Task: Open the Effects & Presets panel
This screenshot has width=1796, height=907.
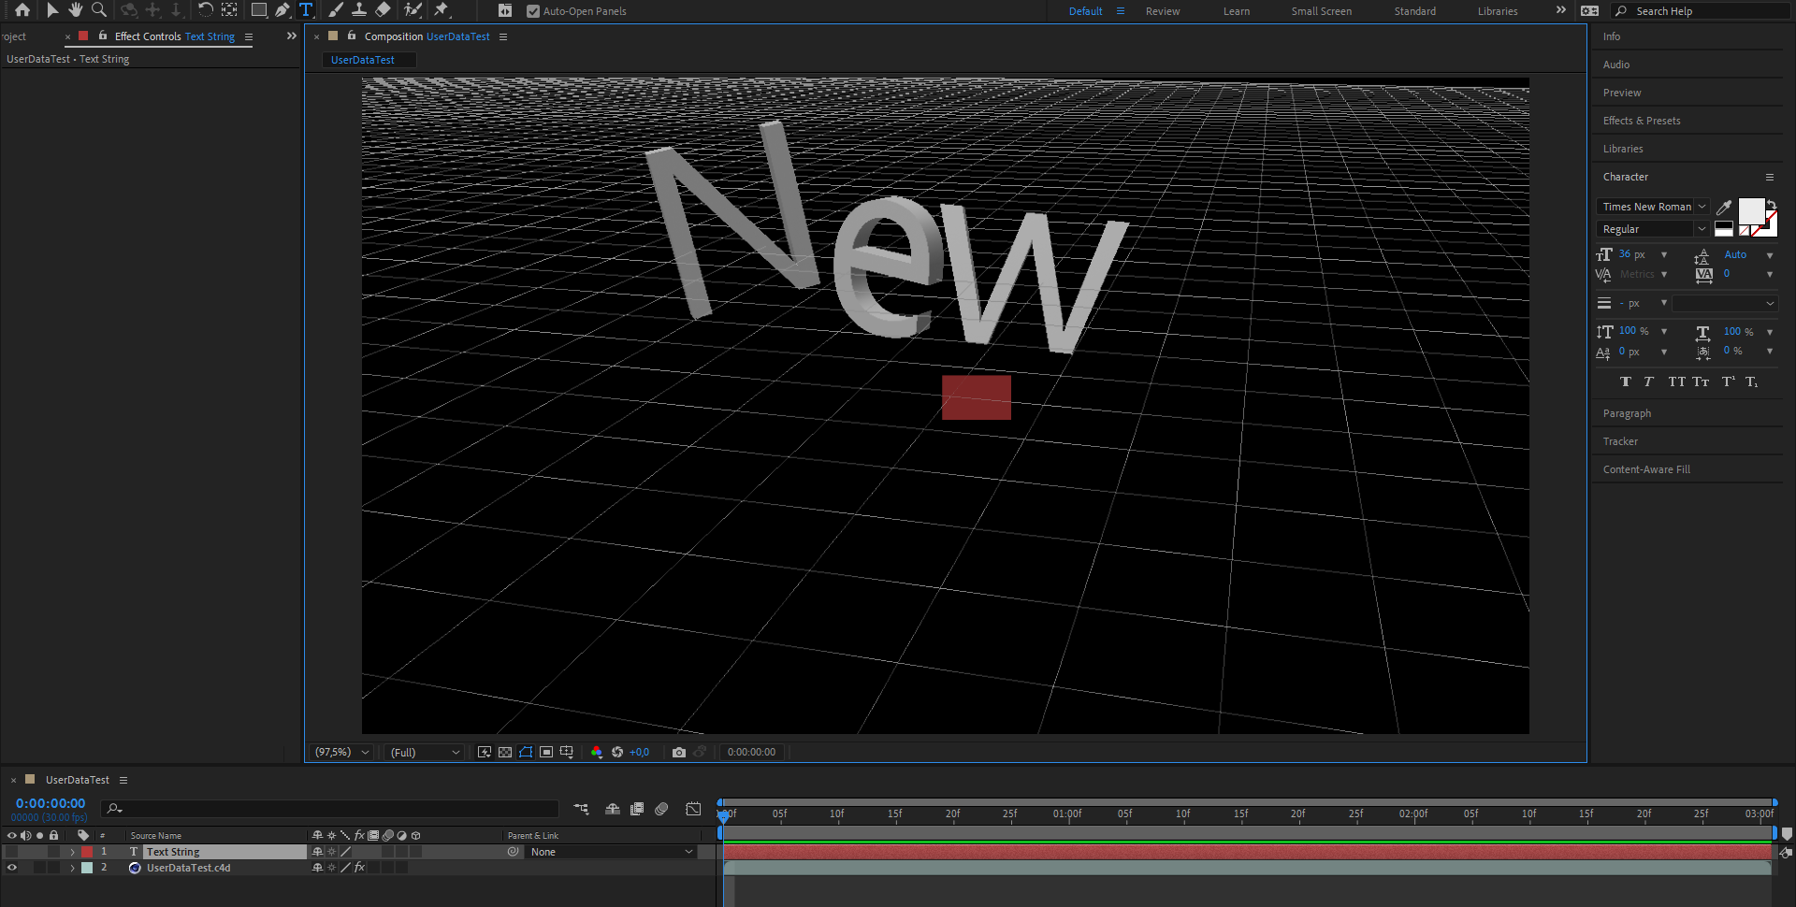Action: (1642, 121)
